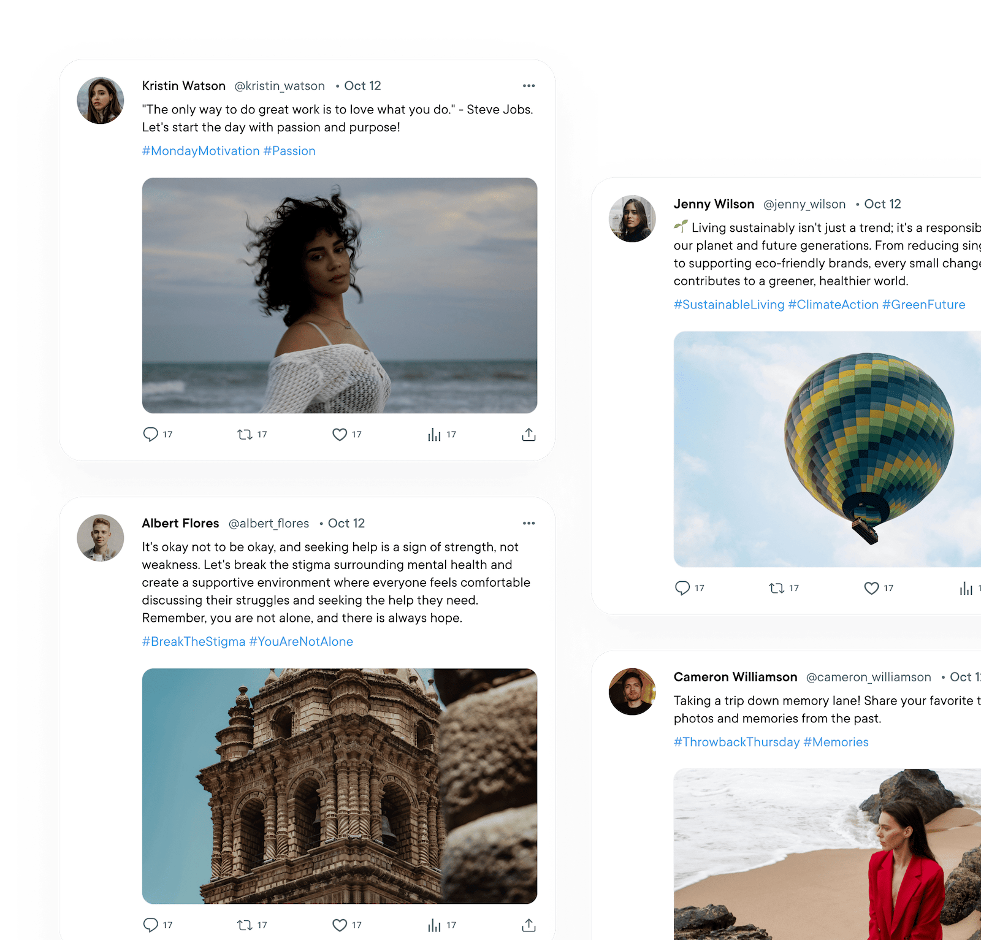Reply to Kristin Watson's post
981x940 pixels.
click(x=151, y=435)
